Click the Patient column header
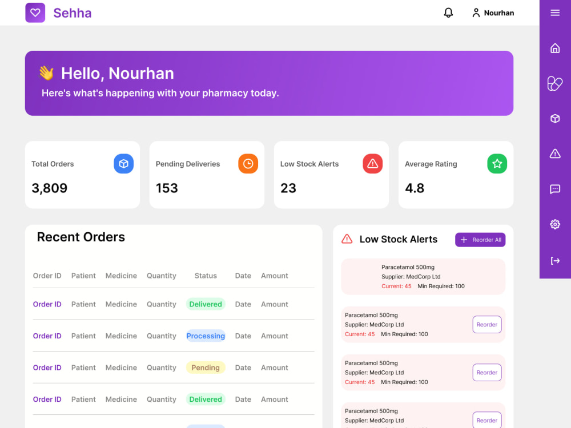This screenshot has width=571, height=428. click(x=83, y=276)
